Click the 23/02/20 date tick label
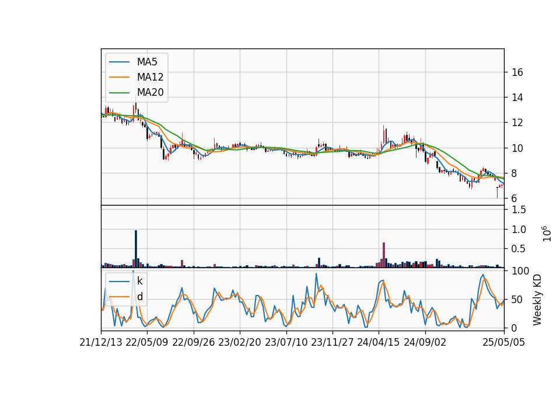 [x=240, y=342]
